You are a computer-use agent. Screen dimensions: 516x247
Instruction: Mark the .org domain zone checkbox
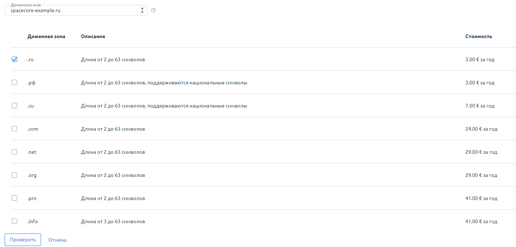coord(14,175)
